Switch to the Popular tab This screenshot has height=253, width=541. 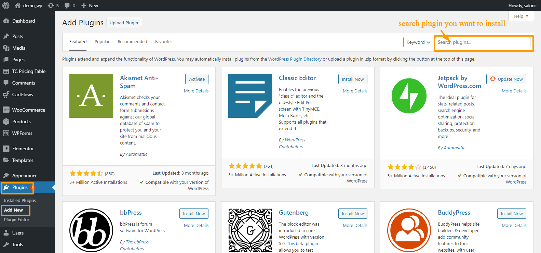102,42
